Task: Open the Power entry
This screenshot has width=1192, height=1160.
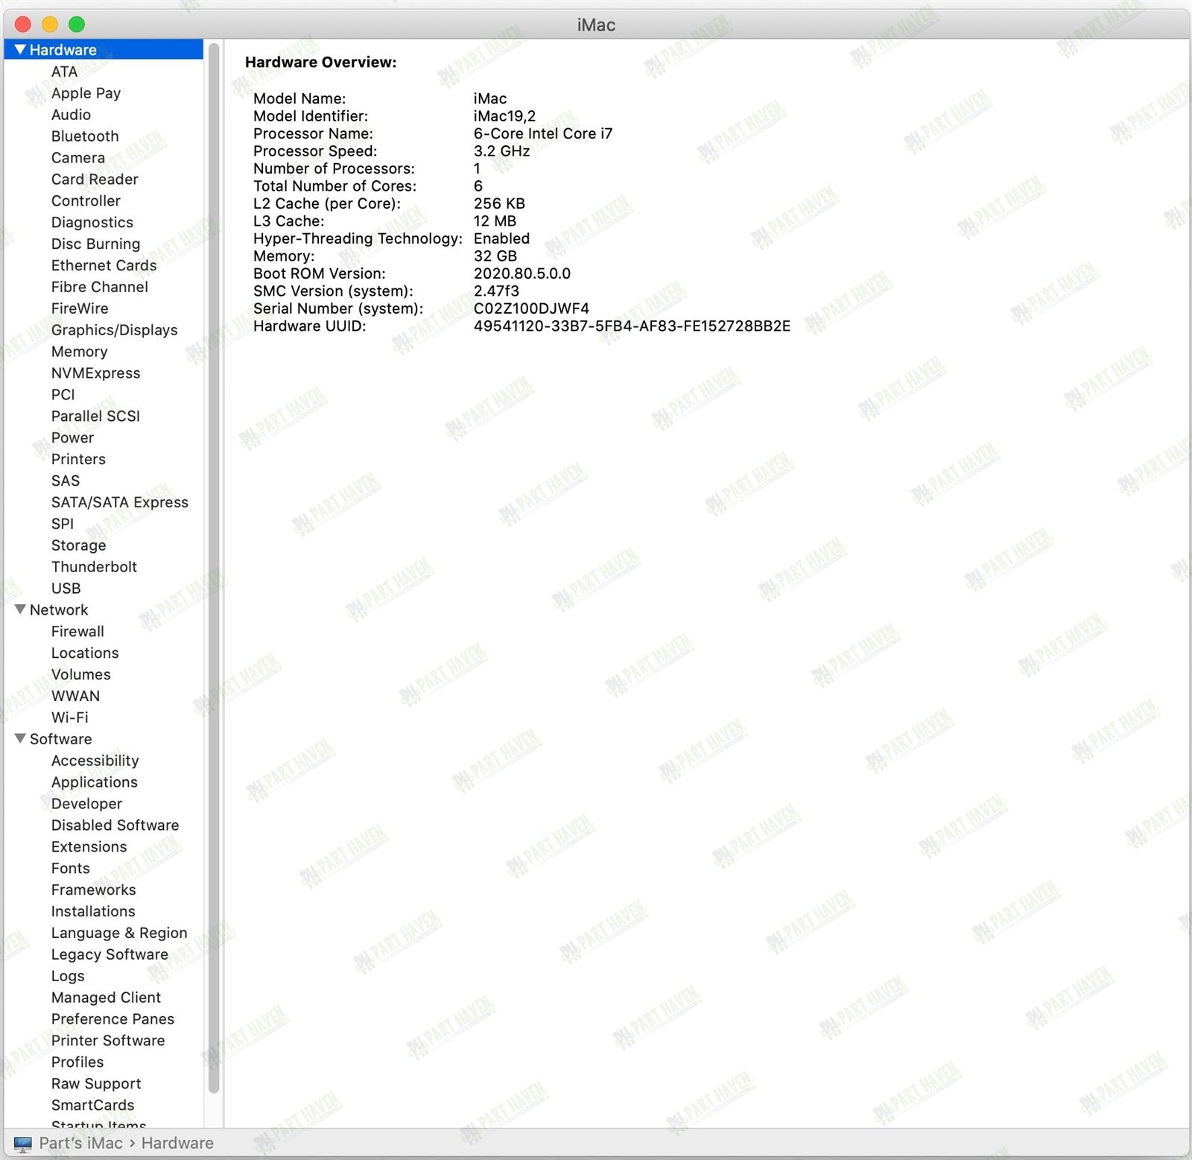Action: pos(72,438)
